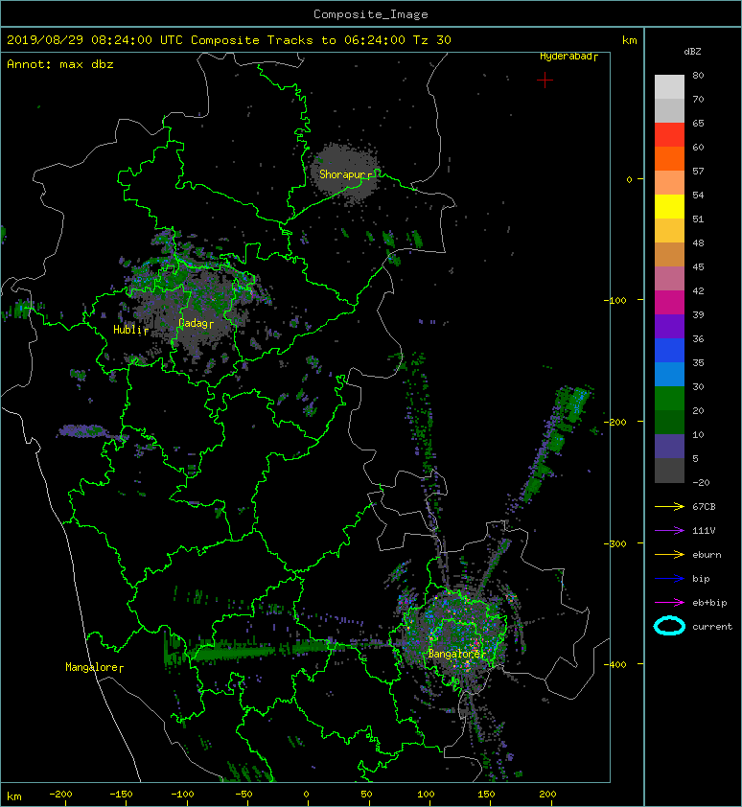Click the Hubli city label
This screenshot has height=807, width=742.
point(130,330)
